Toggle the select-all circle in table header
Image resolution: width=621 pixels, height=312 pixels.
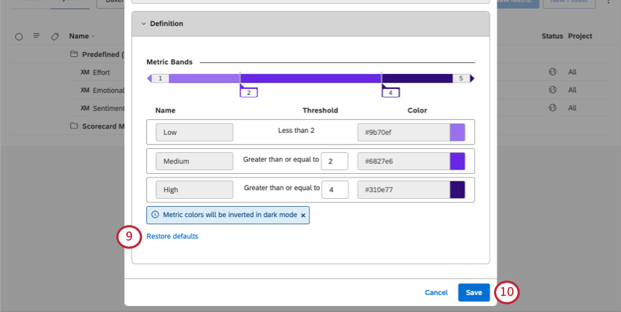click(19, 36)
